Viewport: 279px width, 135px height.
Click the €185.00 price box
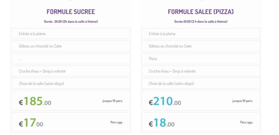[71, 101]
